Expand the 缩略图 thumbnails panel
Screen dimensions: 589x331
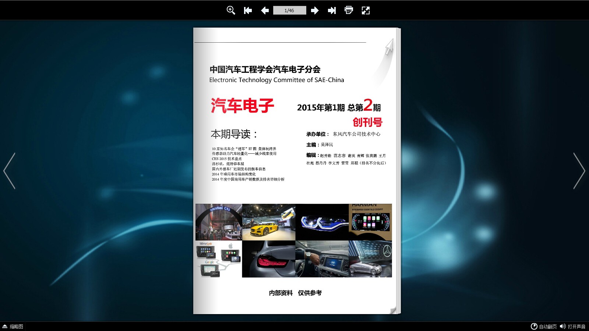13,326
